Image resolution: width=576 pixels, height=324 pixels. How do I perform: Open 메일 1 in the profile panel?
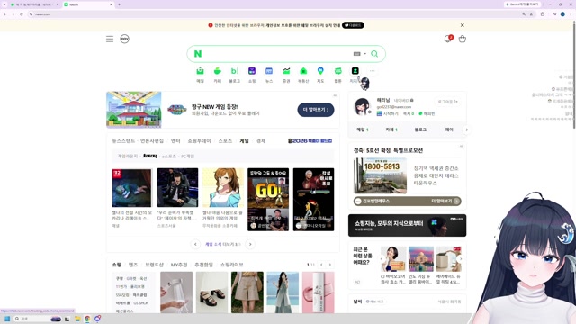(362, 130)
